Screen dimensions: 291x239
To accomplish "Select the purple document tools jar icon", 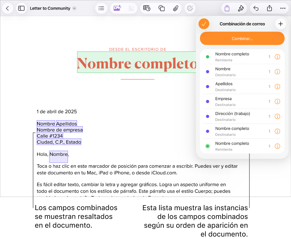I will tap(227, 8).
